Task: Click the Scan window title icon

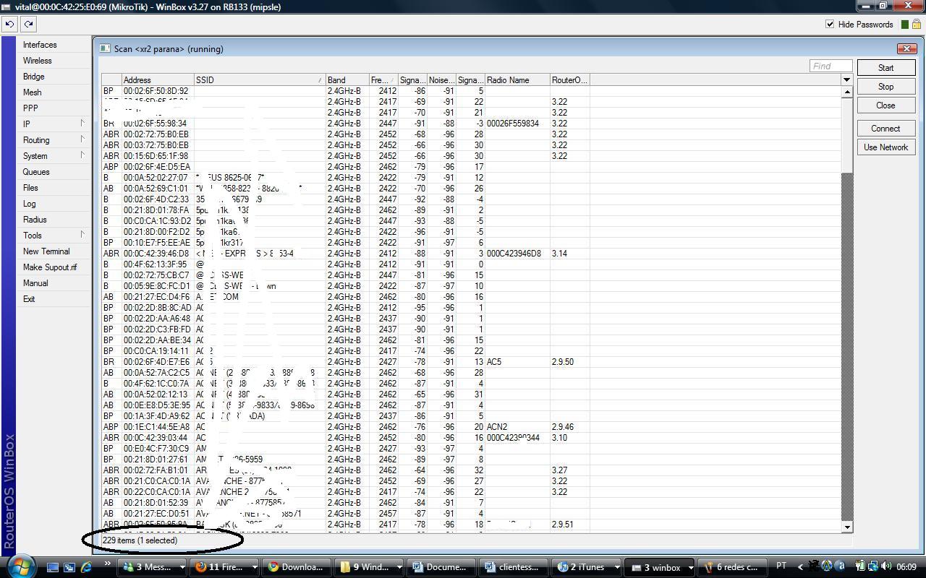Action: [105, 48]
